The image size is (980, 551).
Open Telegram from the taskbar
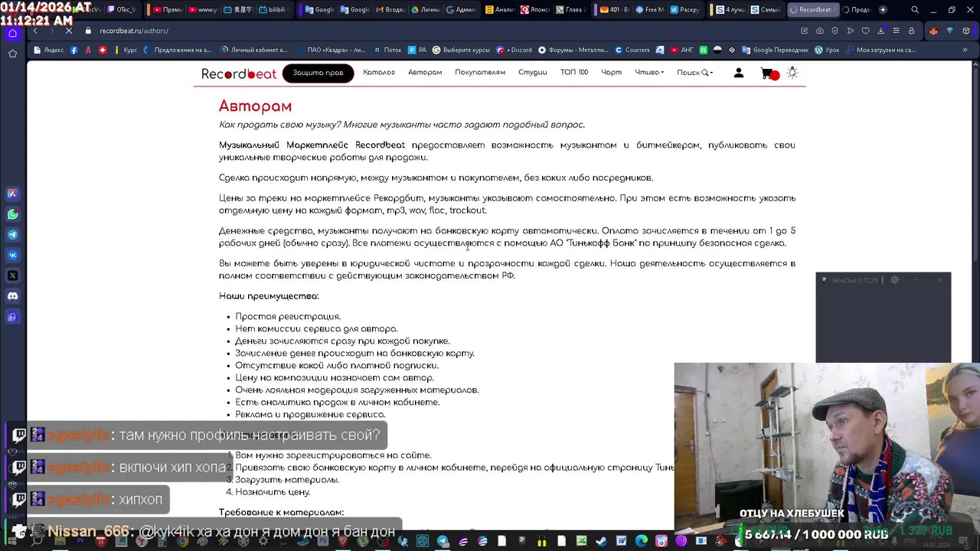[x=443, y=541]
